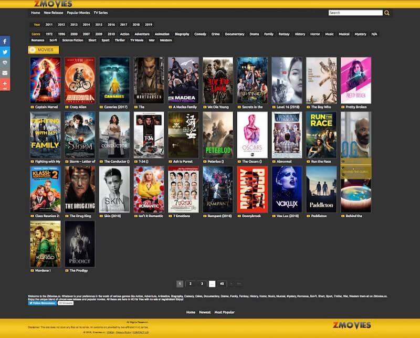This screenshot has width=420, height=338.
Task: Select the Thriller genre
Action: [x=120, y=40]
